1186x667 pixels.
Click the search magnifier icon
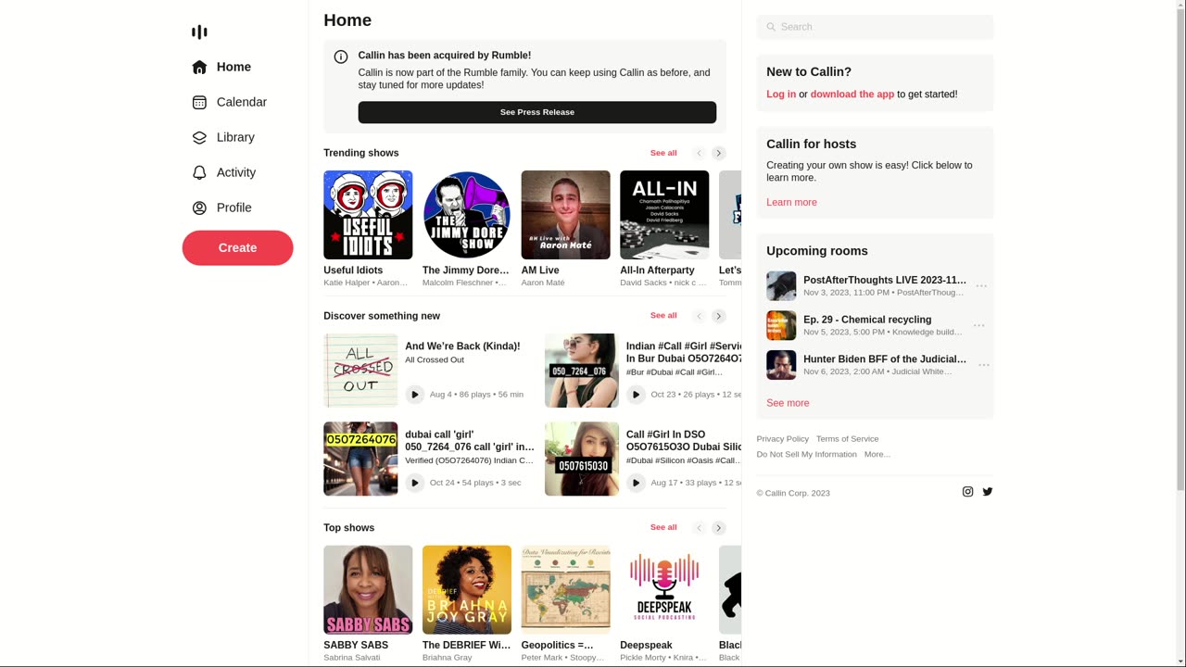771,27
